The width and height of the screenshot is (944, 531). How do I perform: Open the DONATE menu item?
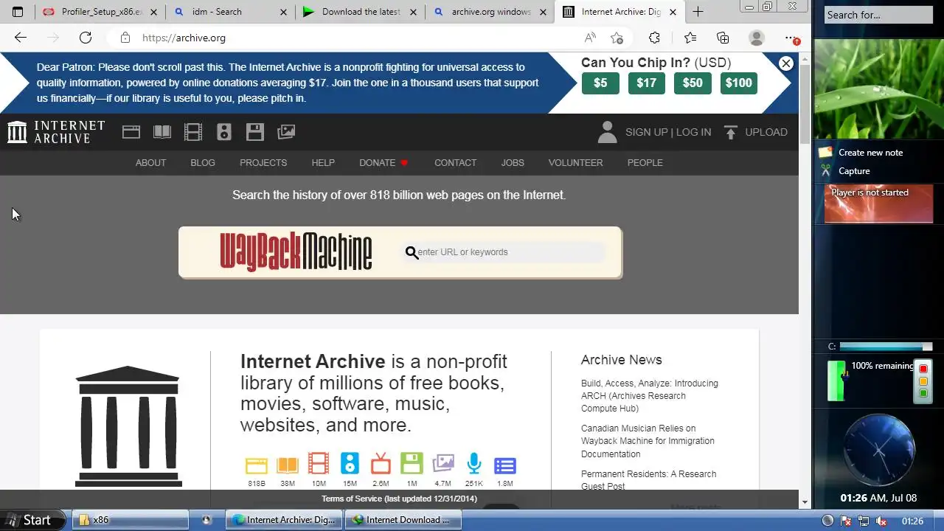click(x=383, y=162)
